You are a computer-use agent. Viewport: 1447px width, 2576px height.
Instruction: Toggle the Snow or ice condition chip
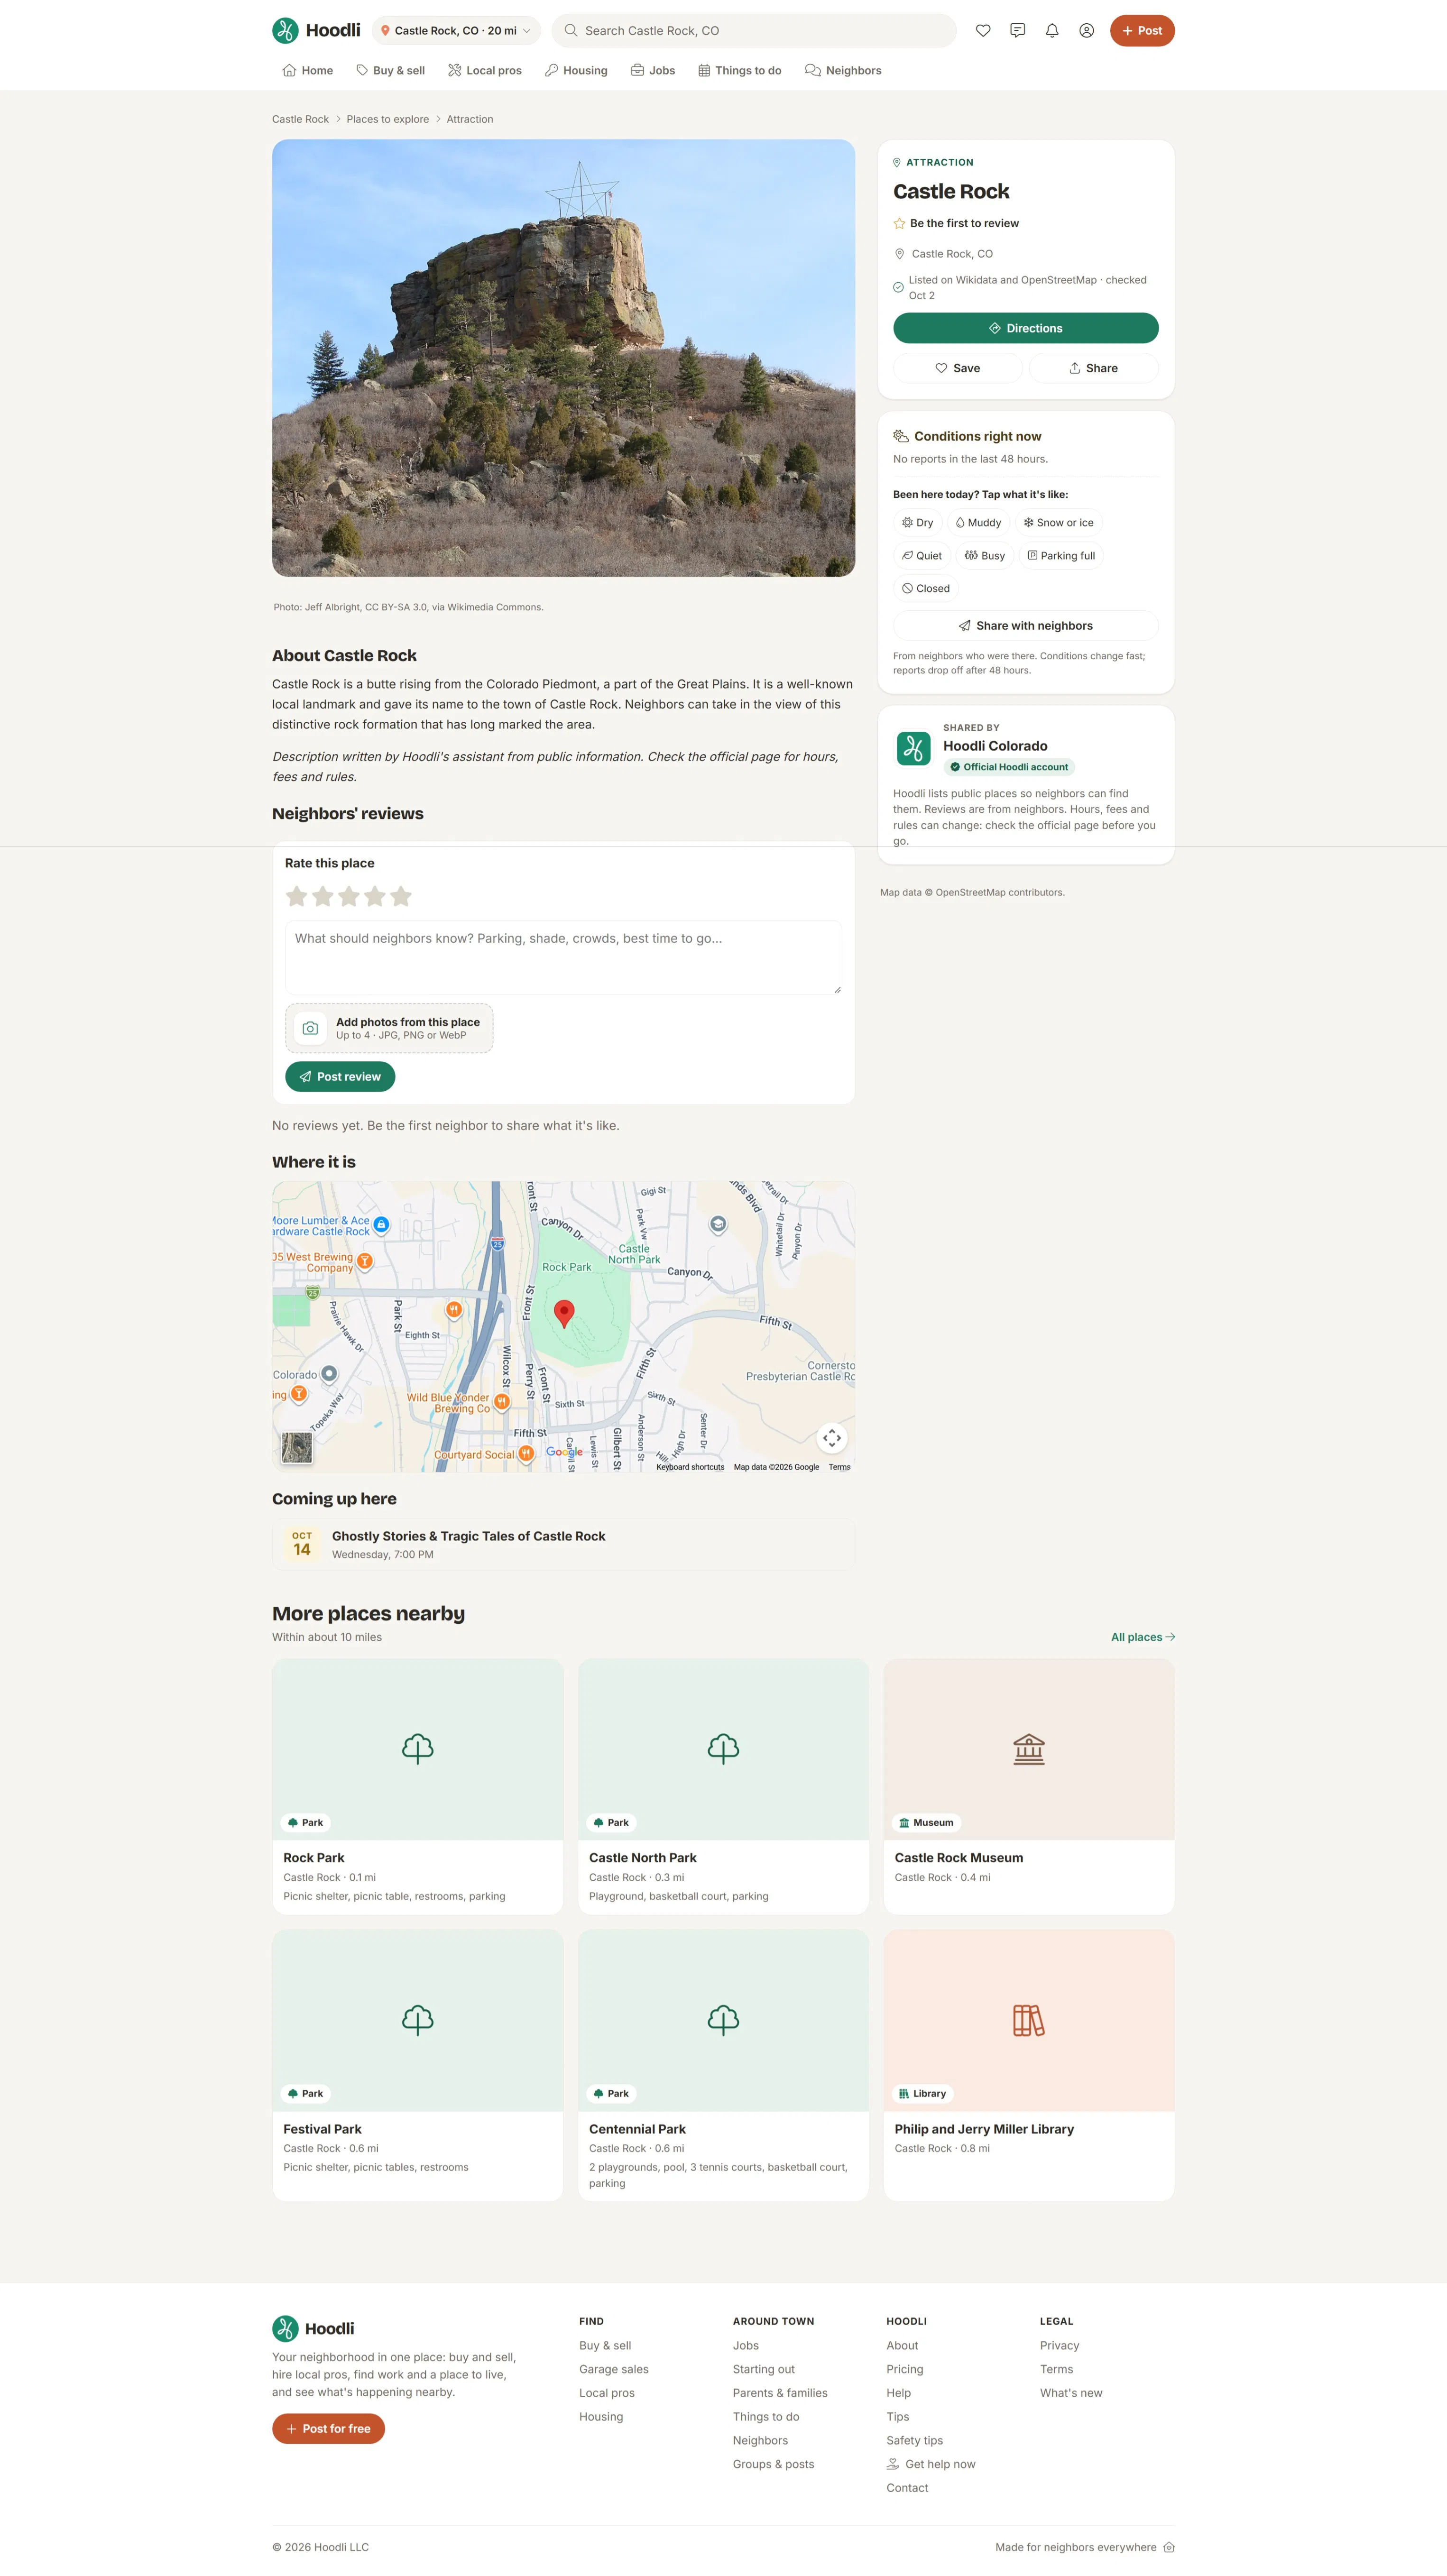[x=1058, y=523]
